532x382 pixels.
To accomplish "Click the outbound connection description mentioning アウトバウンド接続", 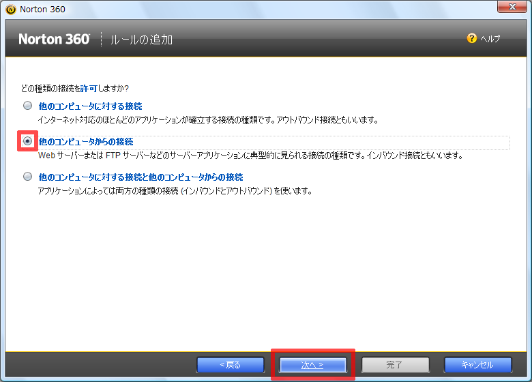I will pyautogui.click(x=207, y=120).
